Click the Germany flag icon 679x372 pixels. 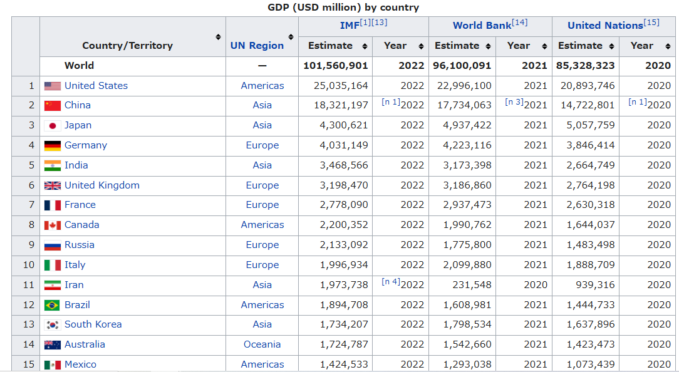53,146
